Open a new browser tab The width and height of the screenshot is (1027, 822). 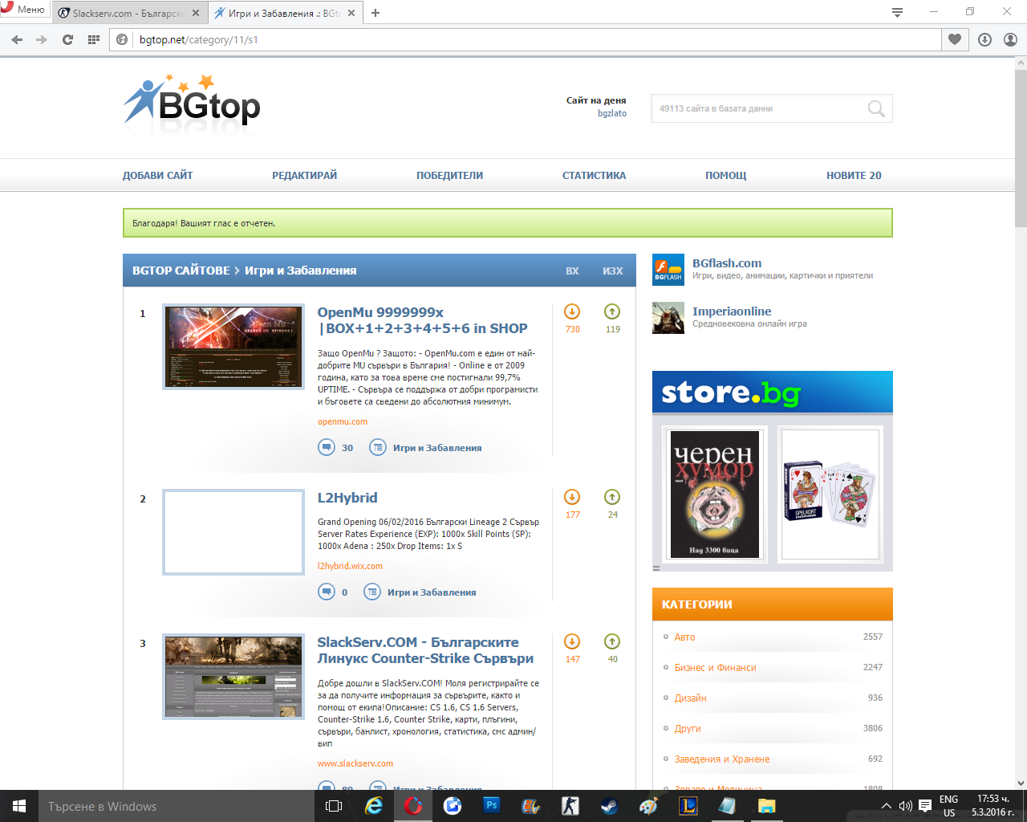(375, 13)
